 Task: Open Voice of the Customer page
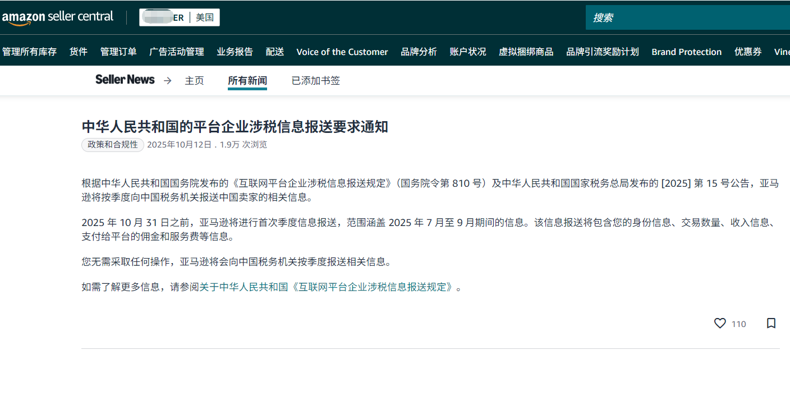coord(342,52)
